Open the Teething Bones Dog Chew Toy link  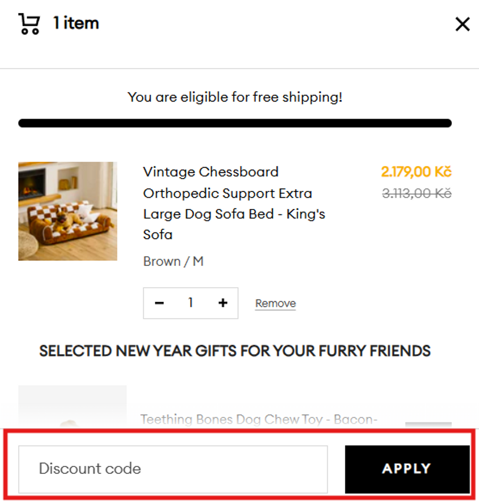click(x=259, y=420)
